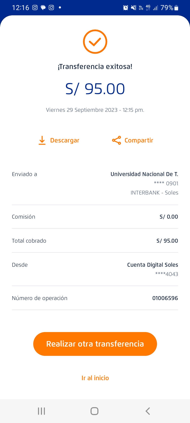Tap the Total cobrado amount row
Image resolution: width=190 pixels, height=423 pixels.
(x=95, y=241)
